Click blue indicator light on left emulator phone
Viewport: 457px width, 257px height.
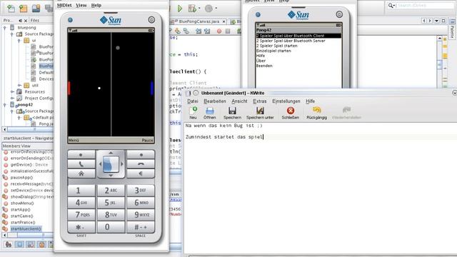click(70, 20)
